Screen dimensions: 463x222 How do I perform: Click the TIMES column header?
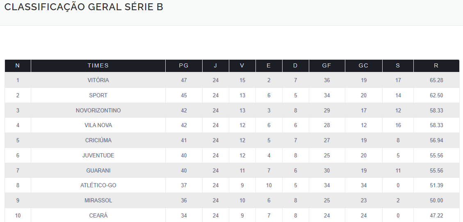(x=98, y=65)
